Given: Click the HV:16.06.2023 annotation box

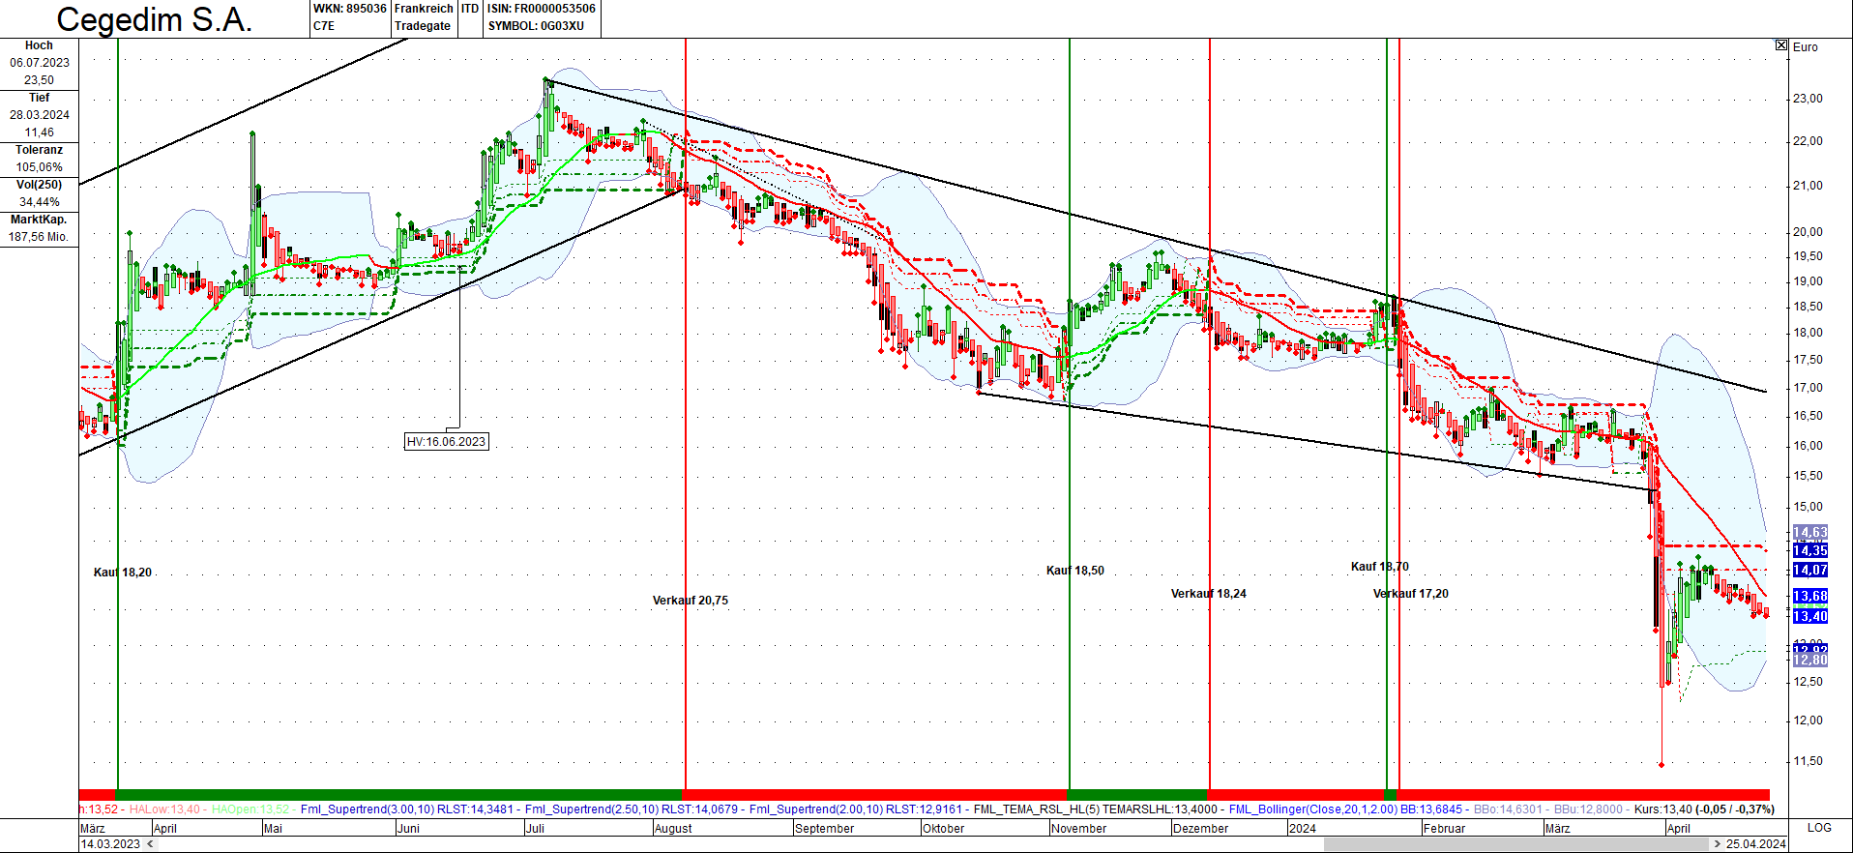Looking at the screenshot, I should 446,442.
